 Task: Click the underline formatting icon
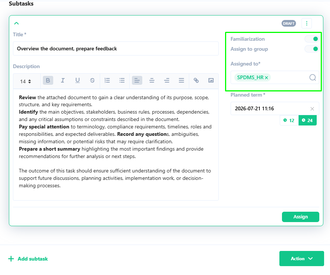(x=78, y=80)
